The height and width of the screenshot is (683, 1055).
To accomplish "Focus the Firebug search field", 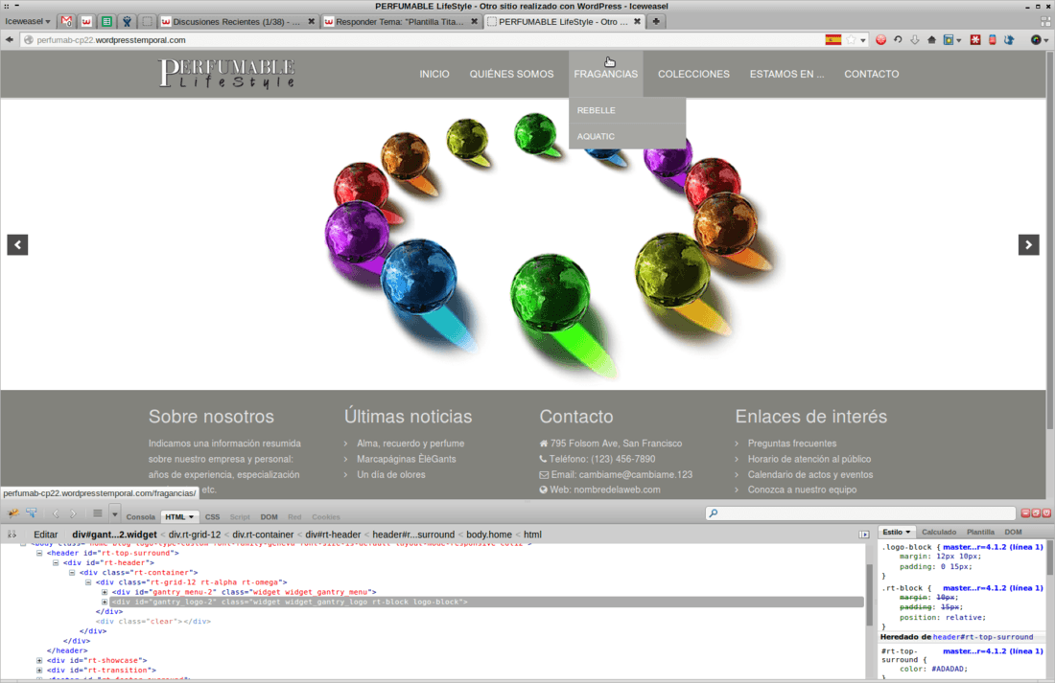I will click(x=860, y=512).
